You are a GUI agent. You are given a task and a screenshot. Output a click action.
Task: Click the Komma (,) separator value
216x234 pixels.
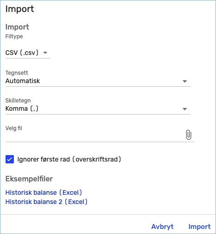(22, 108)
